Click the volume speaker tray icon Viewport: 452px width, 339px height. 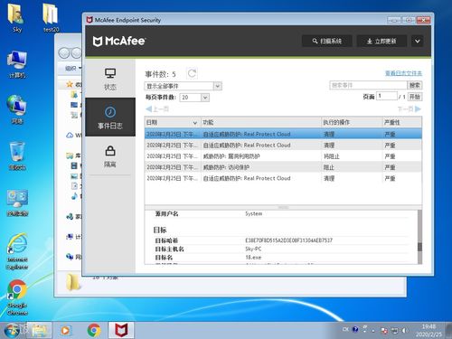click(x=405, y=331)
